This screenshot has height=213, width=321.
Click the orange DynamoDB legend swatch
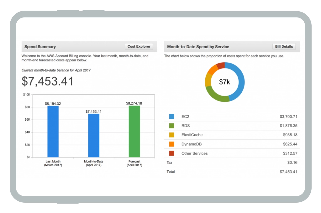tap(171, 144)
